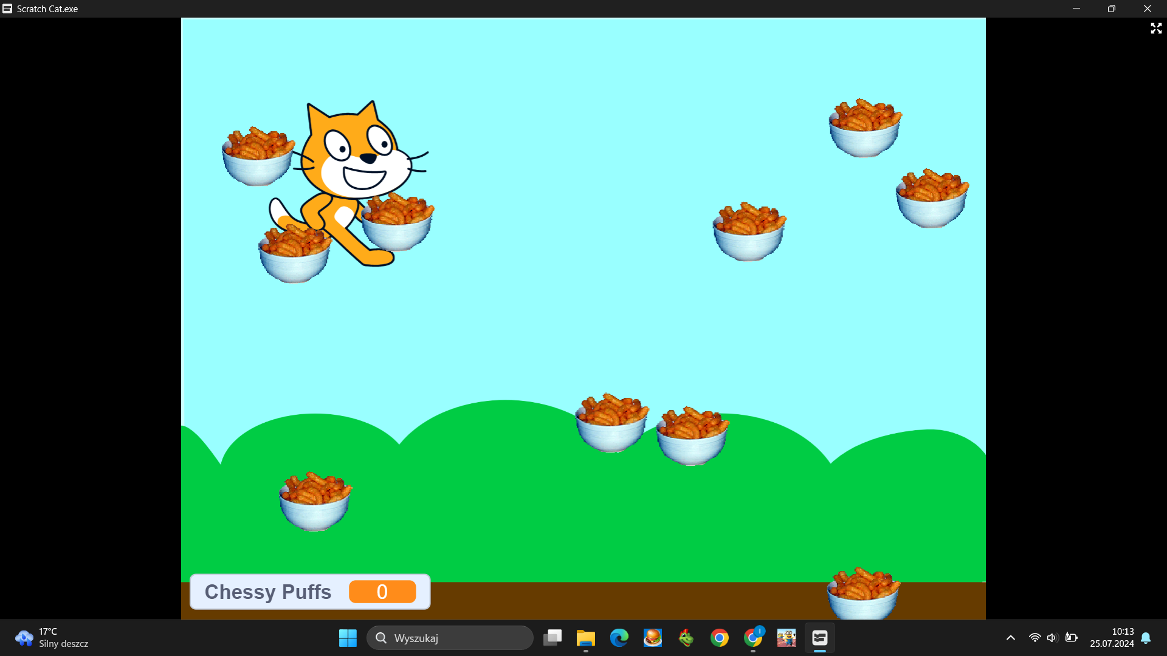
Task: Click the Chessy Puffs variable label
Action: click(x=268, y=592)
